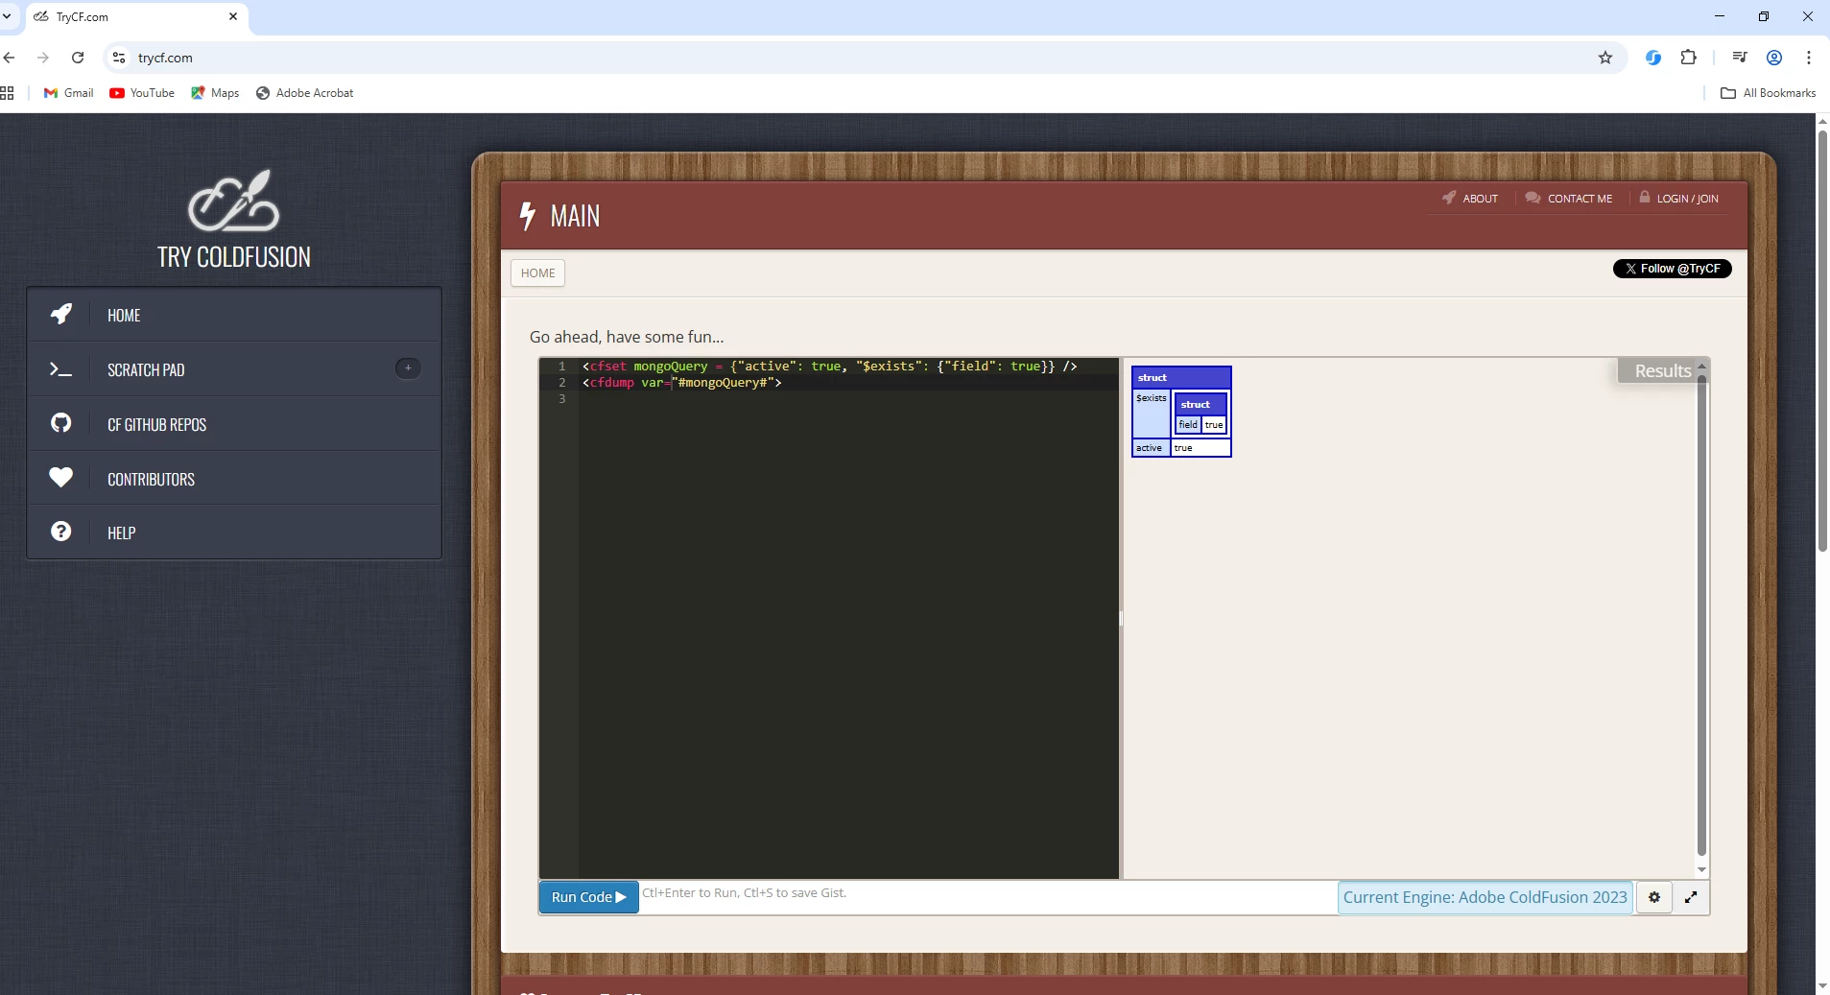
Task: Bookmark this page with the star icon
Action: pyautogui.click(x=1605, y=58)
